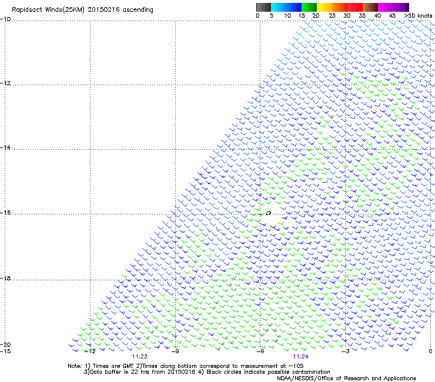The height and width of the screenshot is (382, 435).
Task: Click the magenta 40-45 knots color bar segment
Action: click(386, 7)
